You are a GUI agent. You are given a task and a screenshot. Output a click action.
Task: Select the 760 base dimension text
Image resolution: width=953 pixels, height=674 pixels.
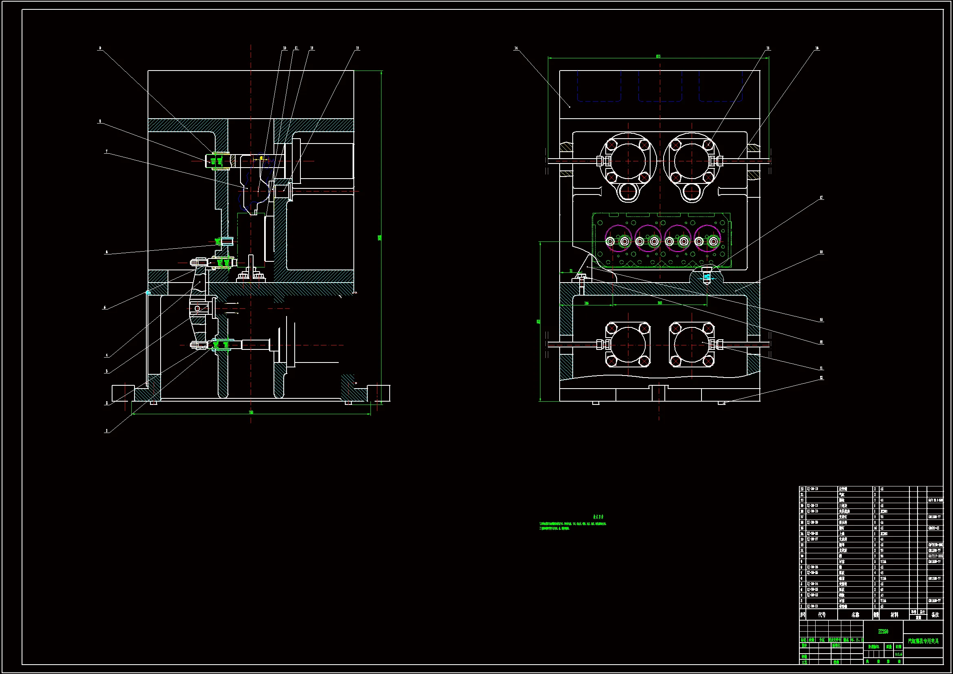coord(251,412)
